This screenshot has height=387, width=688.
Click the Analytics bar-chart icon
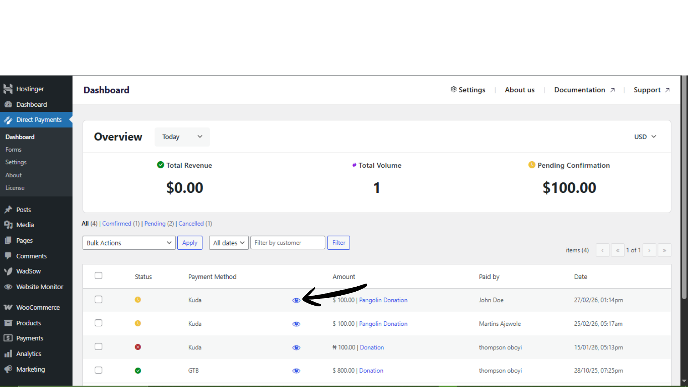pyautogui.click(x=8, y=354)
